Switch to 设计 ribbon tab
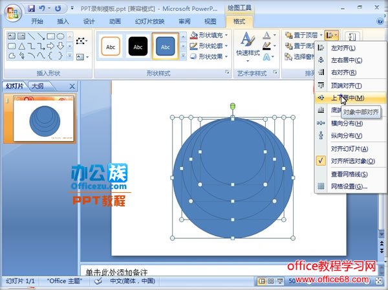The height and width of the screenshot is (290, 388). (89, 21)
